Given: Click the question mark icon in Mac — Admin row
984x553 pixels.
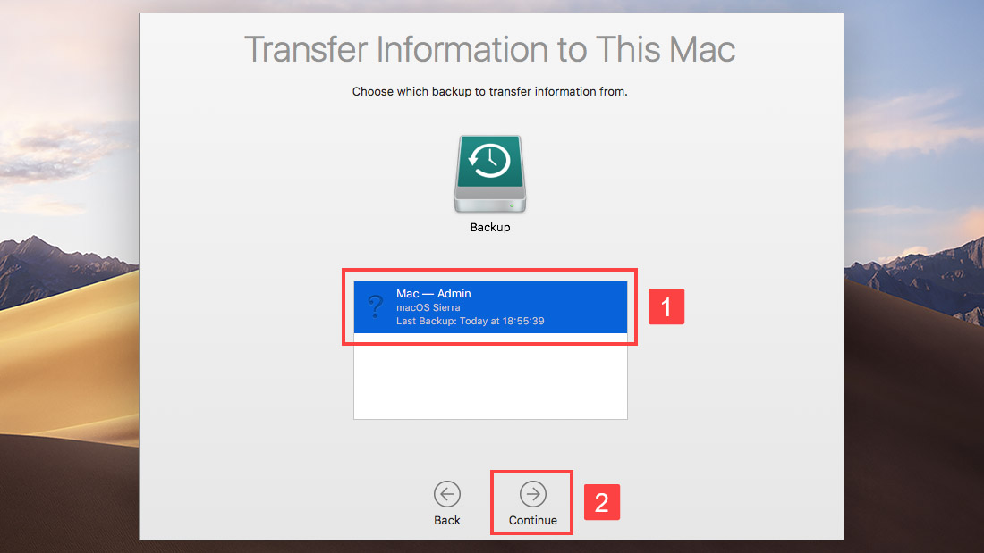Looking at the screenshot, I should point(376,306).
